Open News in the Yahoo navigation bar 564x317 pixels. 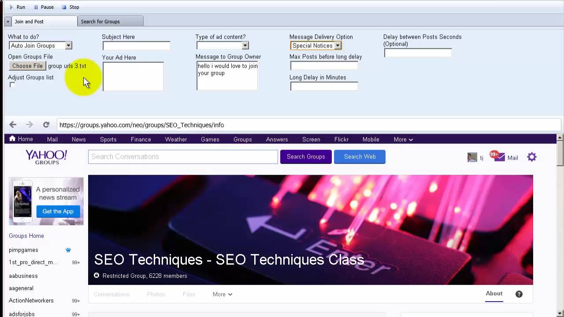point(79,139)
